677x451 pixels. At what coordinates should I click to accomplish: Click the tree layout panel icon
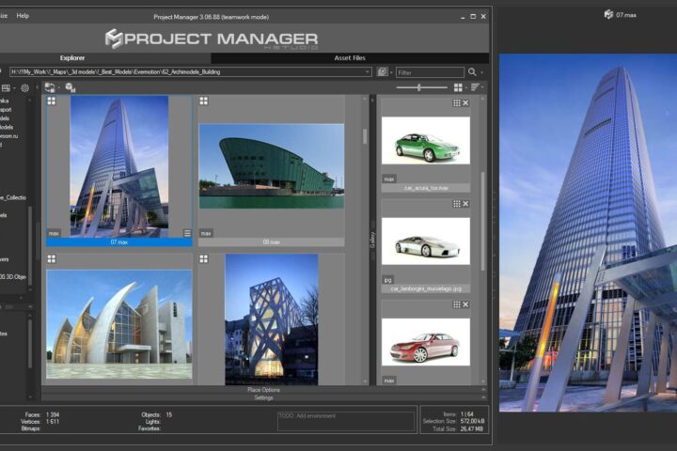pos(6,88)
